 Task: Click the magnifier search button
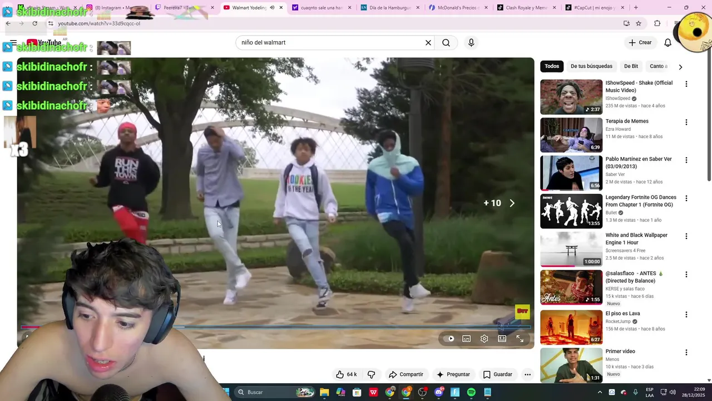pyautogui.click(x=446, y=42)
